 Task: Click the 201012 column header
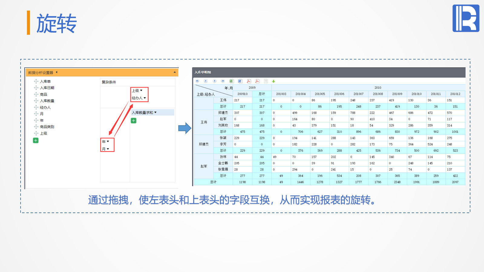(455, 94)
